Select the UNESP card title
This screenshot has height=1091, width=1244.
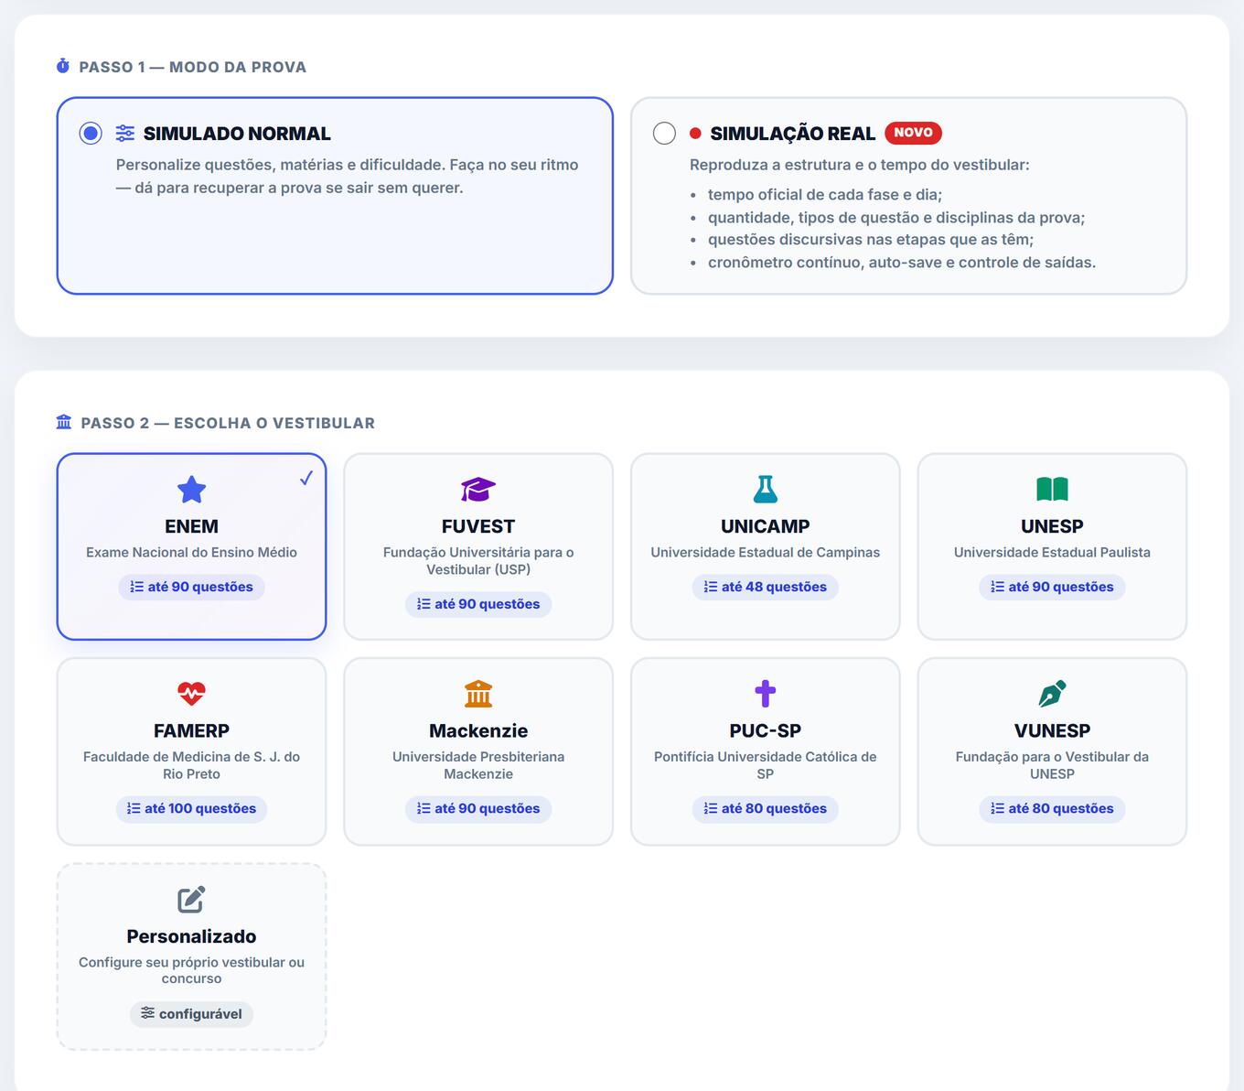[x=1052, y=526]
